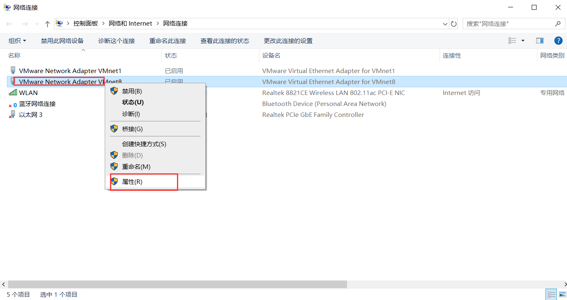
Task: Click the WLAN connection name
Action: [x=28, y=93]
